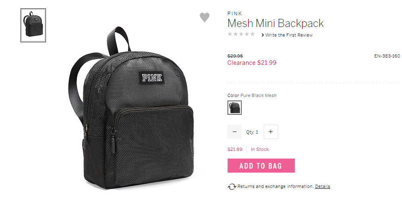
Task: Add the backpack to bag
Action: pos(261,165)
